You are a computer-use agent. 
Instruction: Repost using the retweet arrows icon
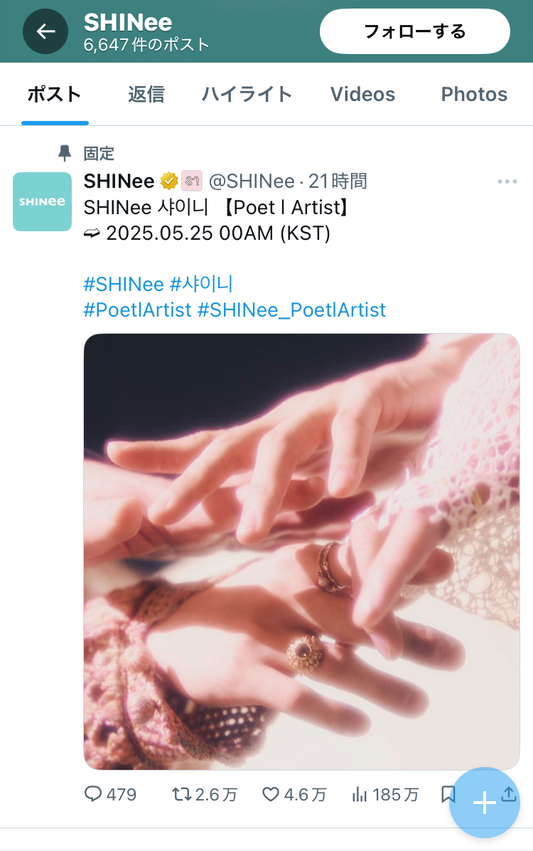click(182, 795)
